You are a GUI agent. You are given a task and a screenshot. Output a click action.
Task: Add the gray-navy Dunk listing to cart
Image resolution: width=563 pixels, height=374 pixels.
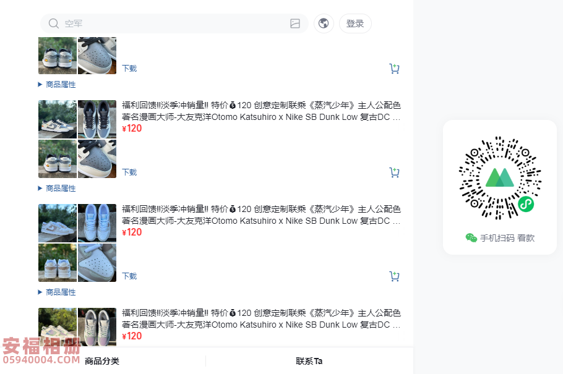[394, 172]
